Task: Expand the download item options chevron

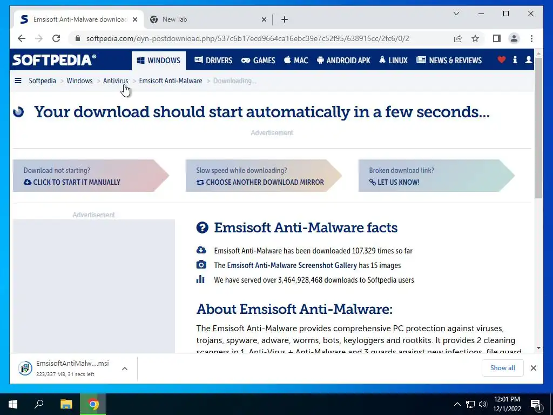Action: coord(125,369)
